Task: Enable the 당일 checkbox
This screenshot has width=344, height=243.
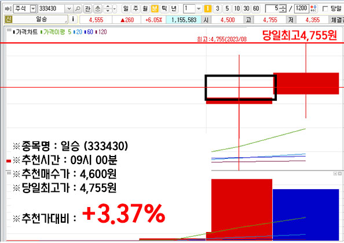Action: (325, 9)
